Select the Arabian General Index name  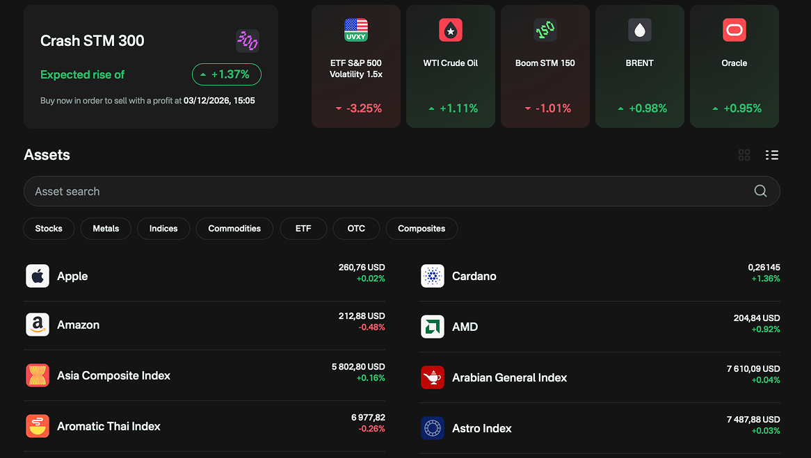[x=509, y=377]
